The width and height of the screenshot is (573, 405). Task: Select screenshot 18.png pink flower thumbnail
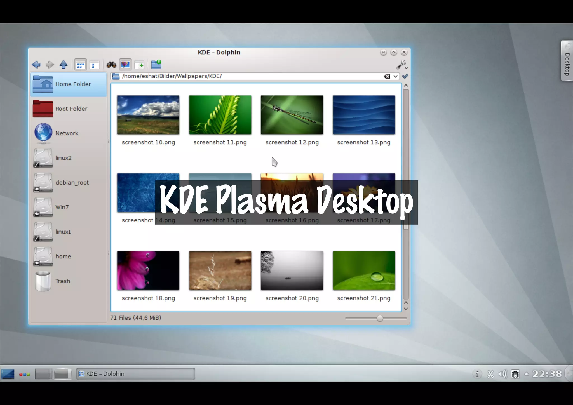(x=148, y=270)
